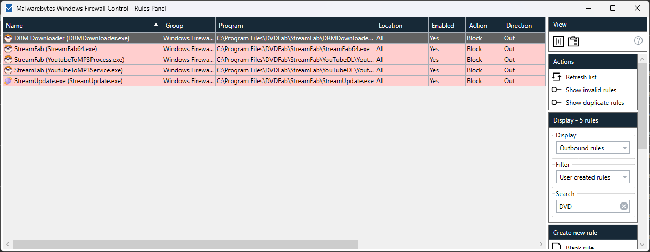Screen dimensions: 650x252
Task: Close the Rules Panel window
Action: pyautogui.click(x=637, y=8)
